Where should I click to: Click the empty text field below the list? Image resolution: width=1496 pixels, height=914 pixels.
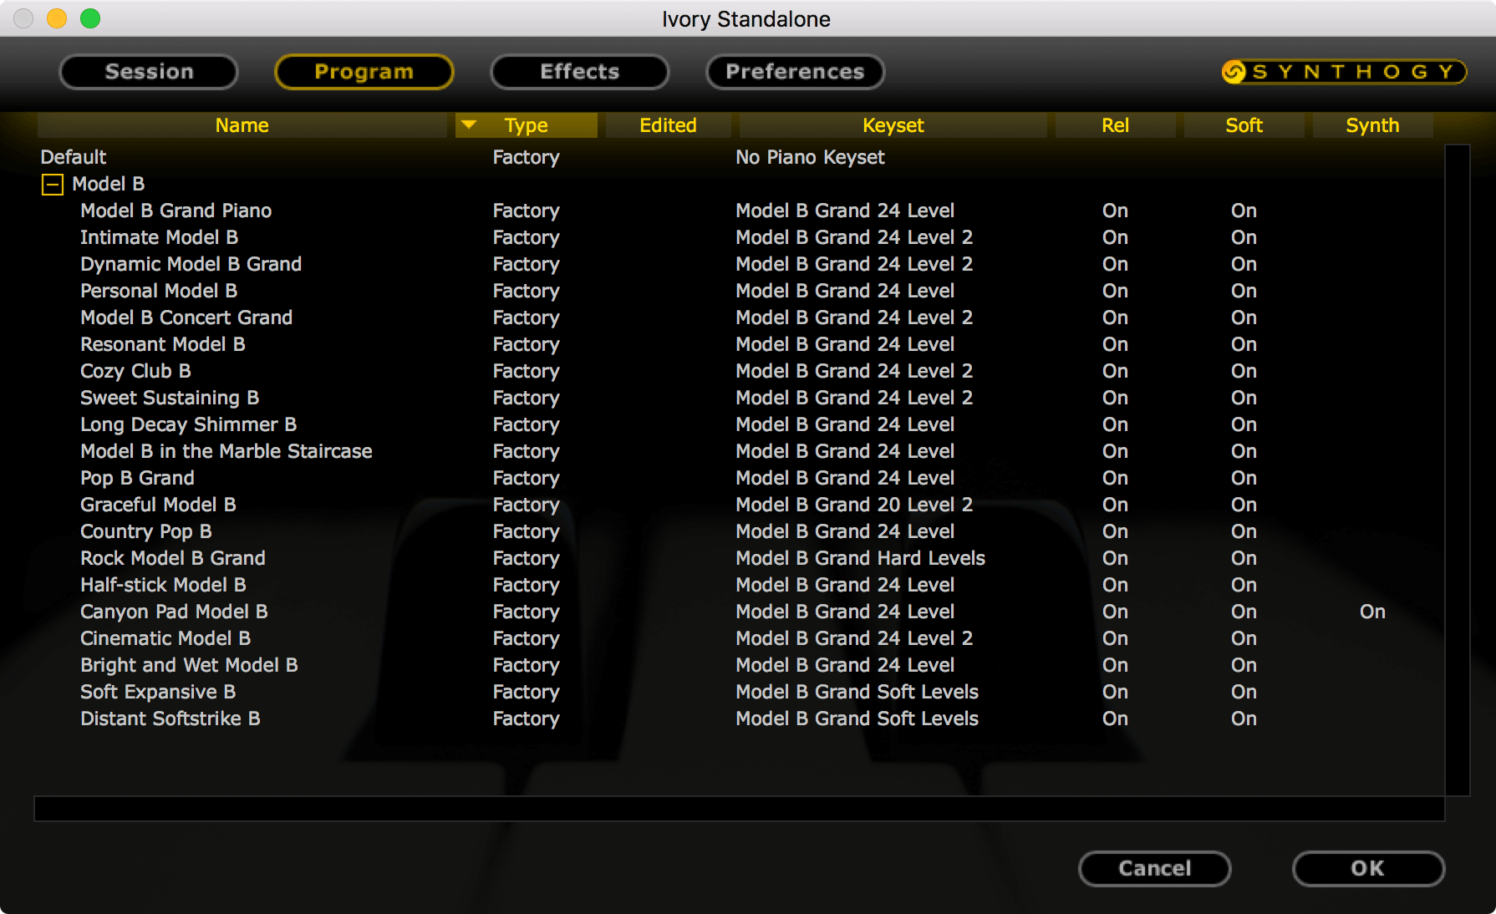(x=739, y=809)
